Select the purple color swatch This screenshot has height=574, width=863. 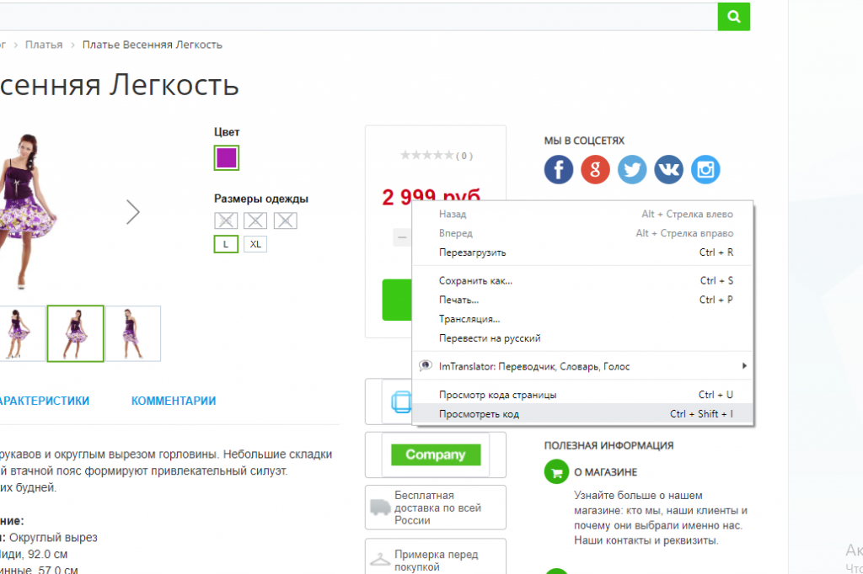[x=226, y=157]
